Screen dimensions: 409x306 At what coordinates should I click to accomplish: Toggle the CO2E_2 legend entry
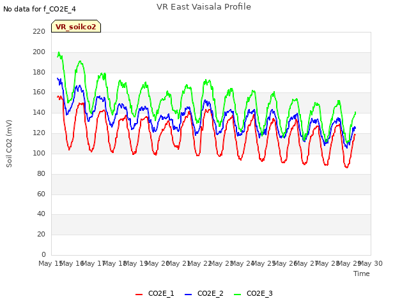point(204,293)
